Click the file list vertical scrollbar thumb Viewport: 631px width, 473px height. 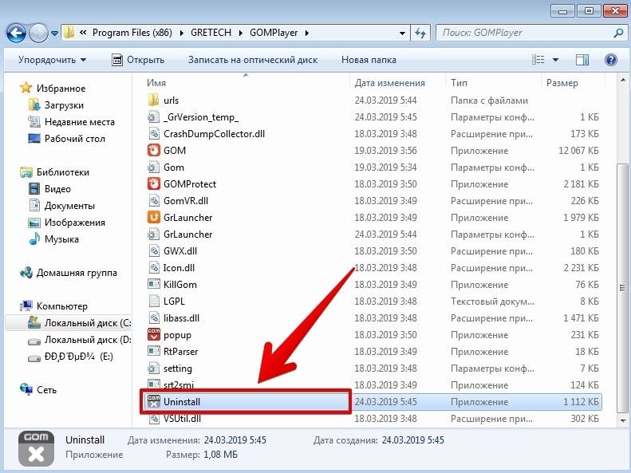[622, 288]
